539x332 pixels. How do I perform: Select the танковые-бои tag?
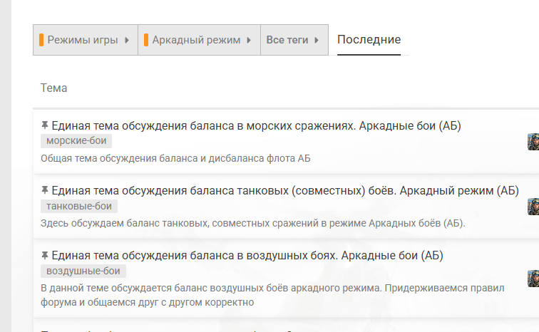(79, 206)
